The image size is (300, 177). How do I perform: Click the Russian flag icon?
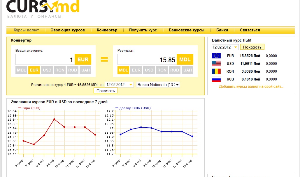point(216,79)
